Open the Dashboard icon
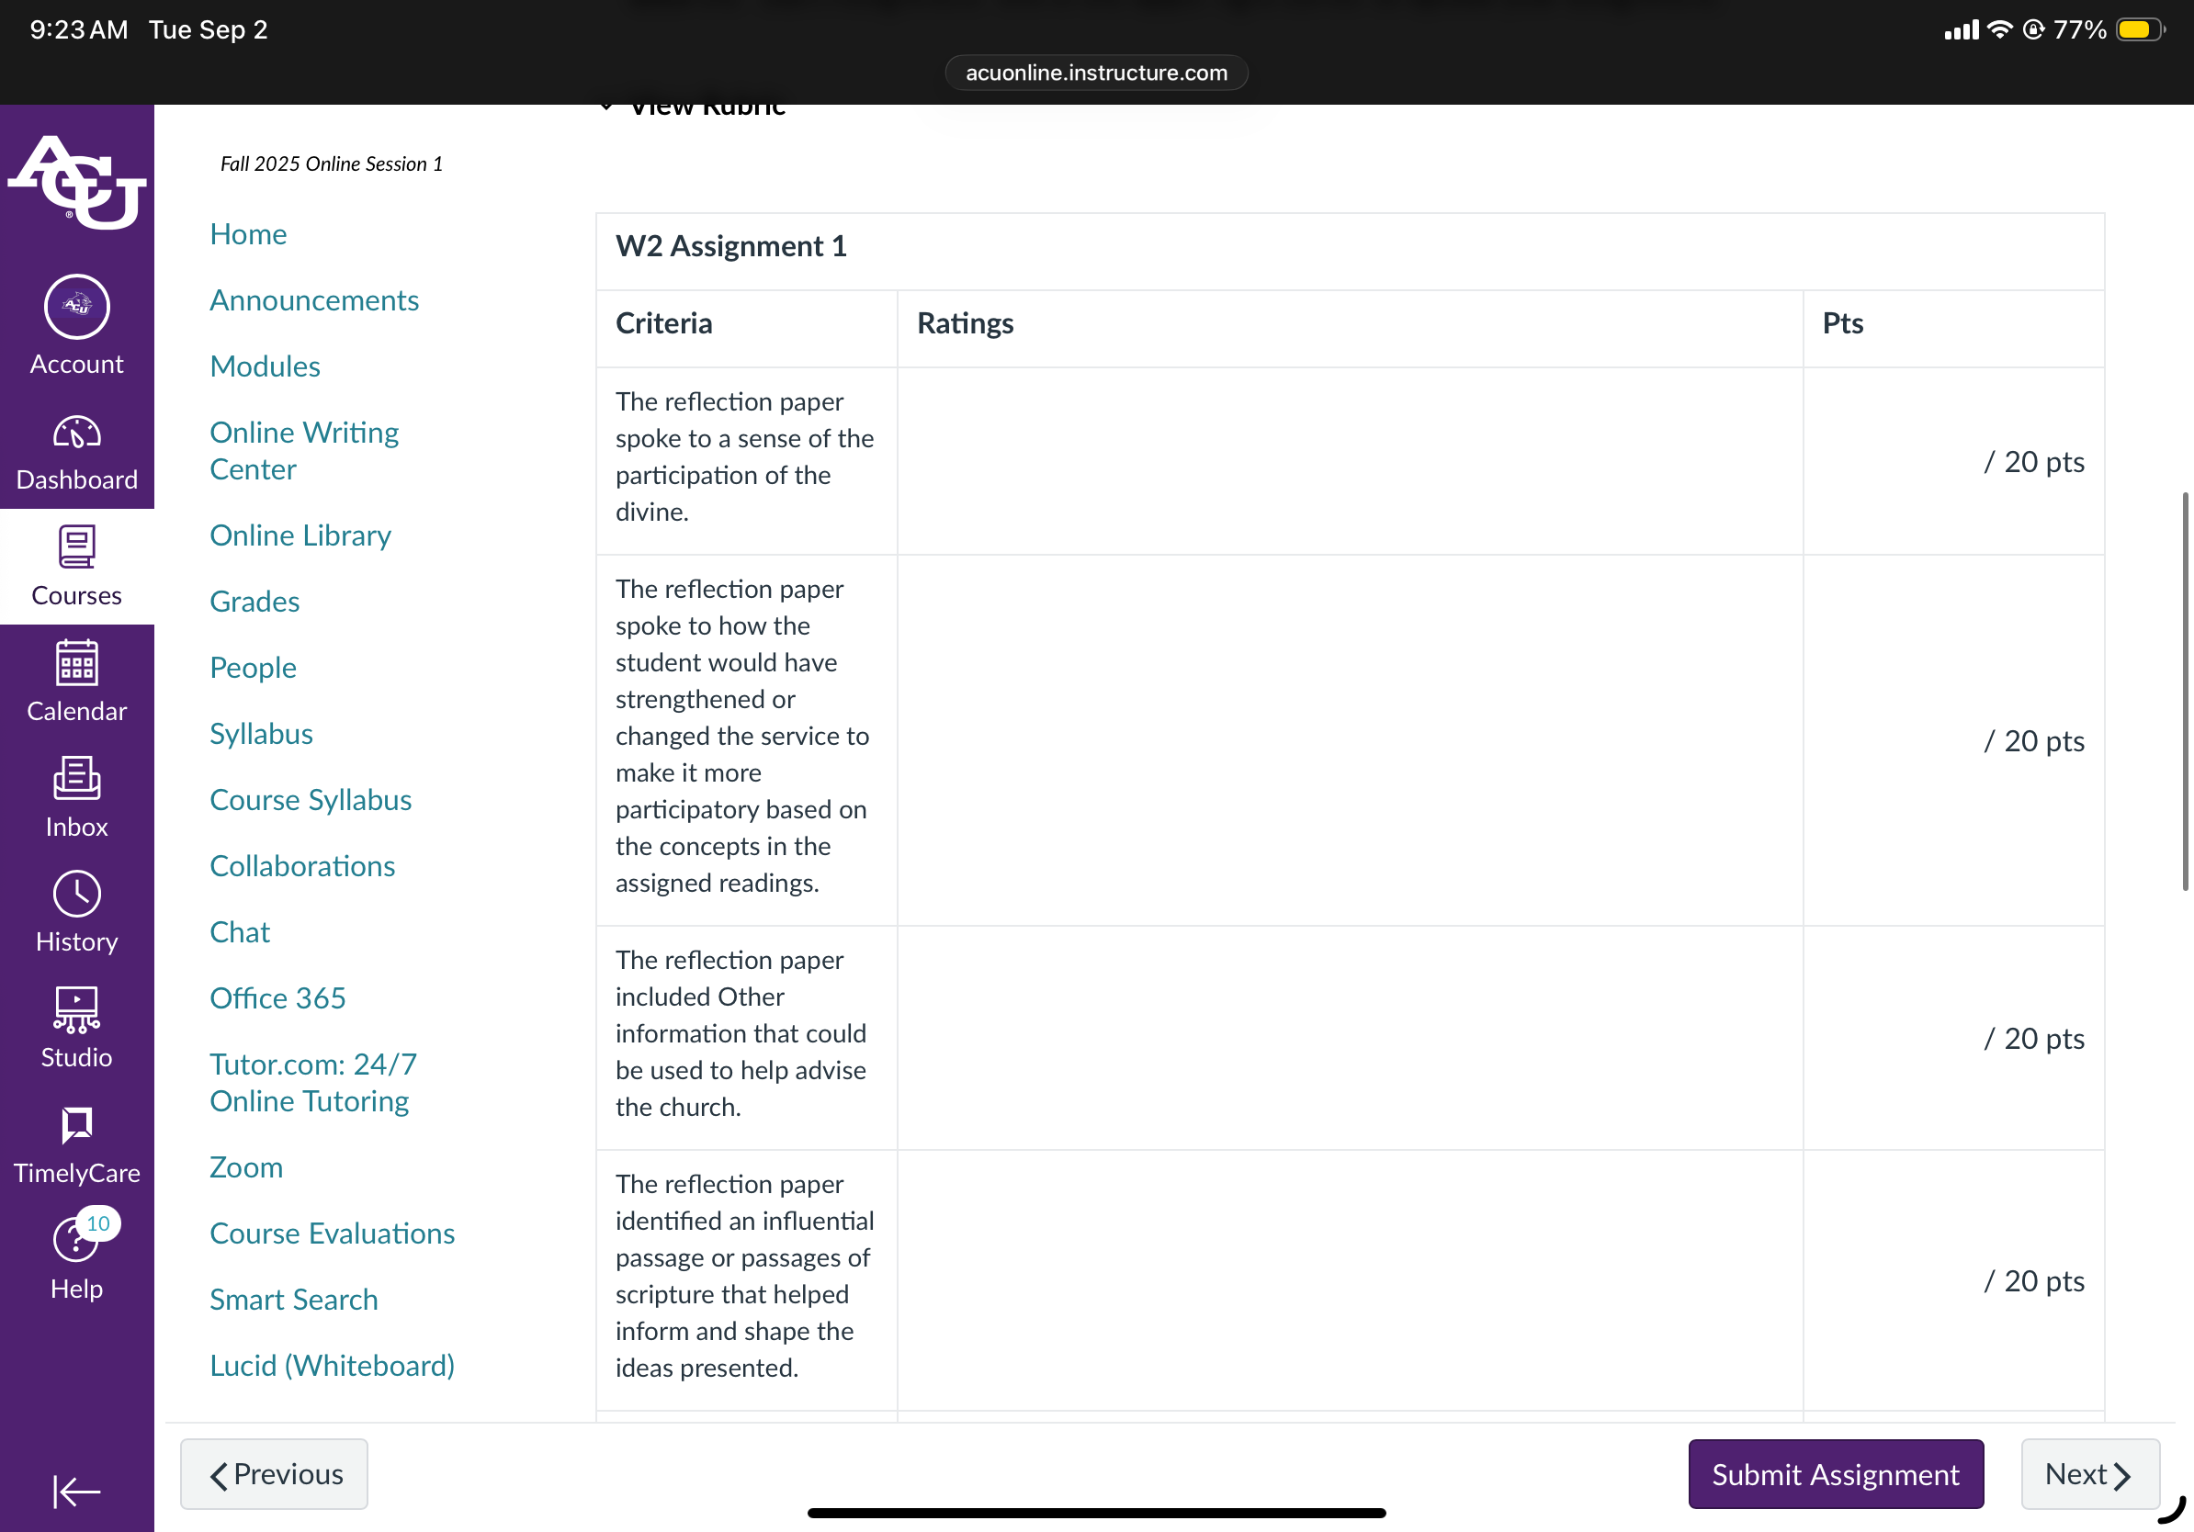 pos(76,434)
